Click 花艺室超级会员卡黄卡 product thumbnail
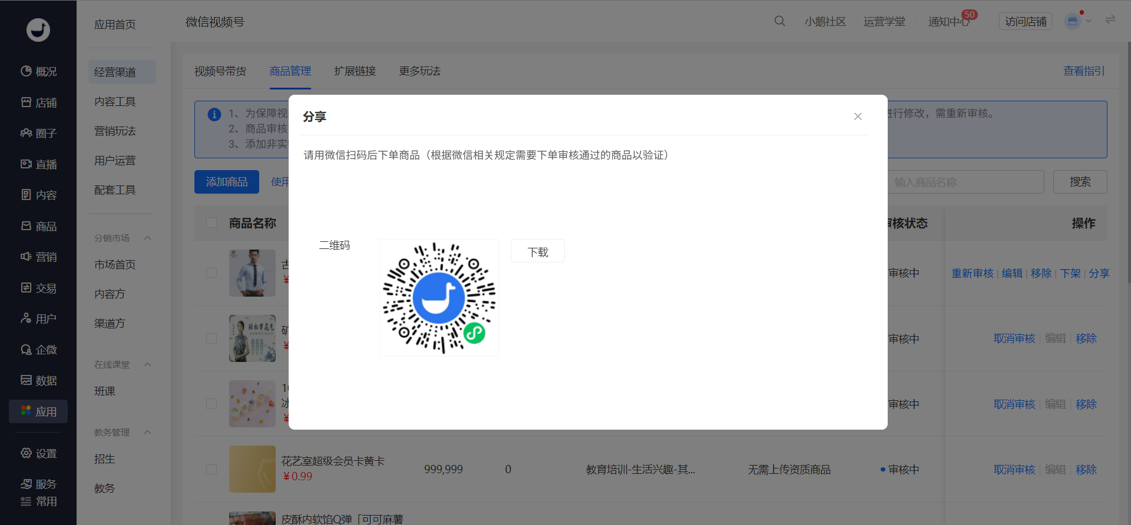 click(x=252, y=469)
